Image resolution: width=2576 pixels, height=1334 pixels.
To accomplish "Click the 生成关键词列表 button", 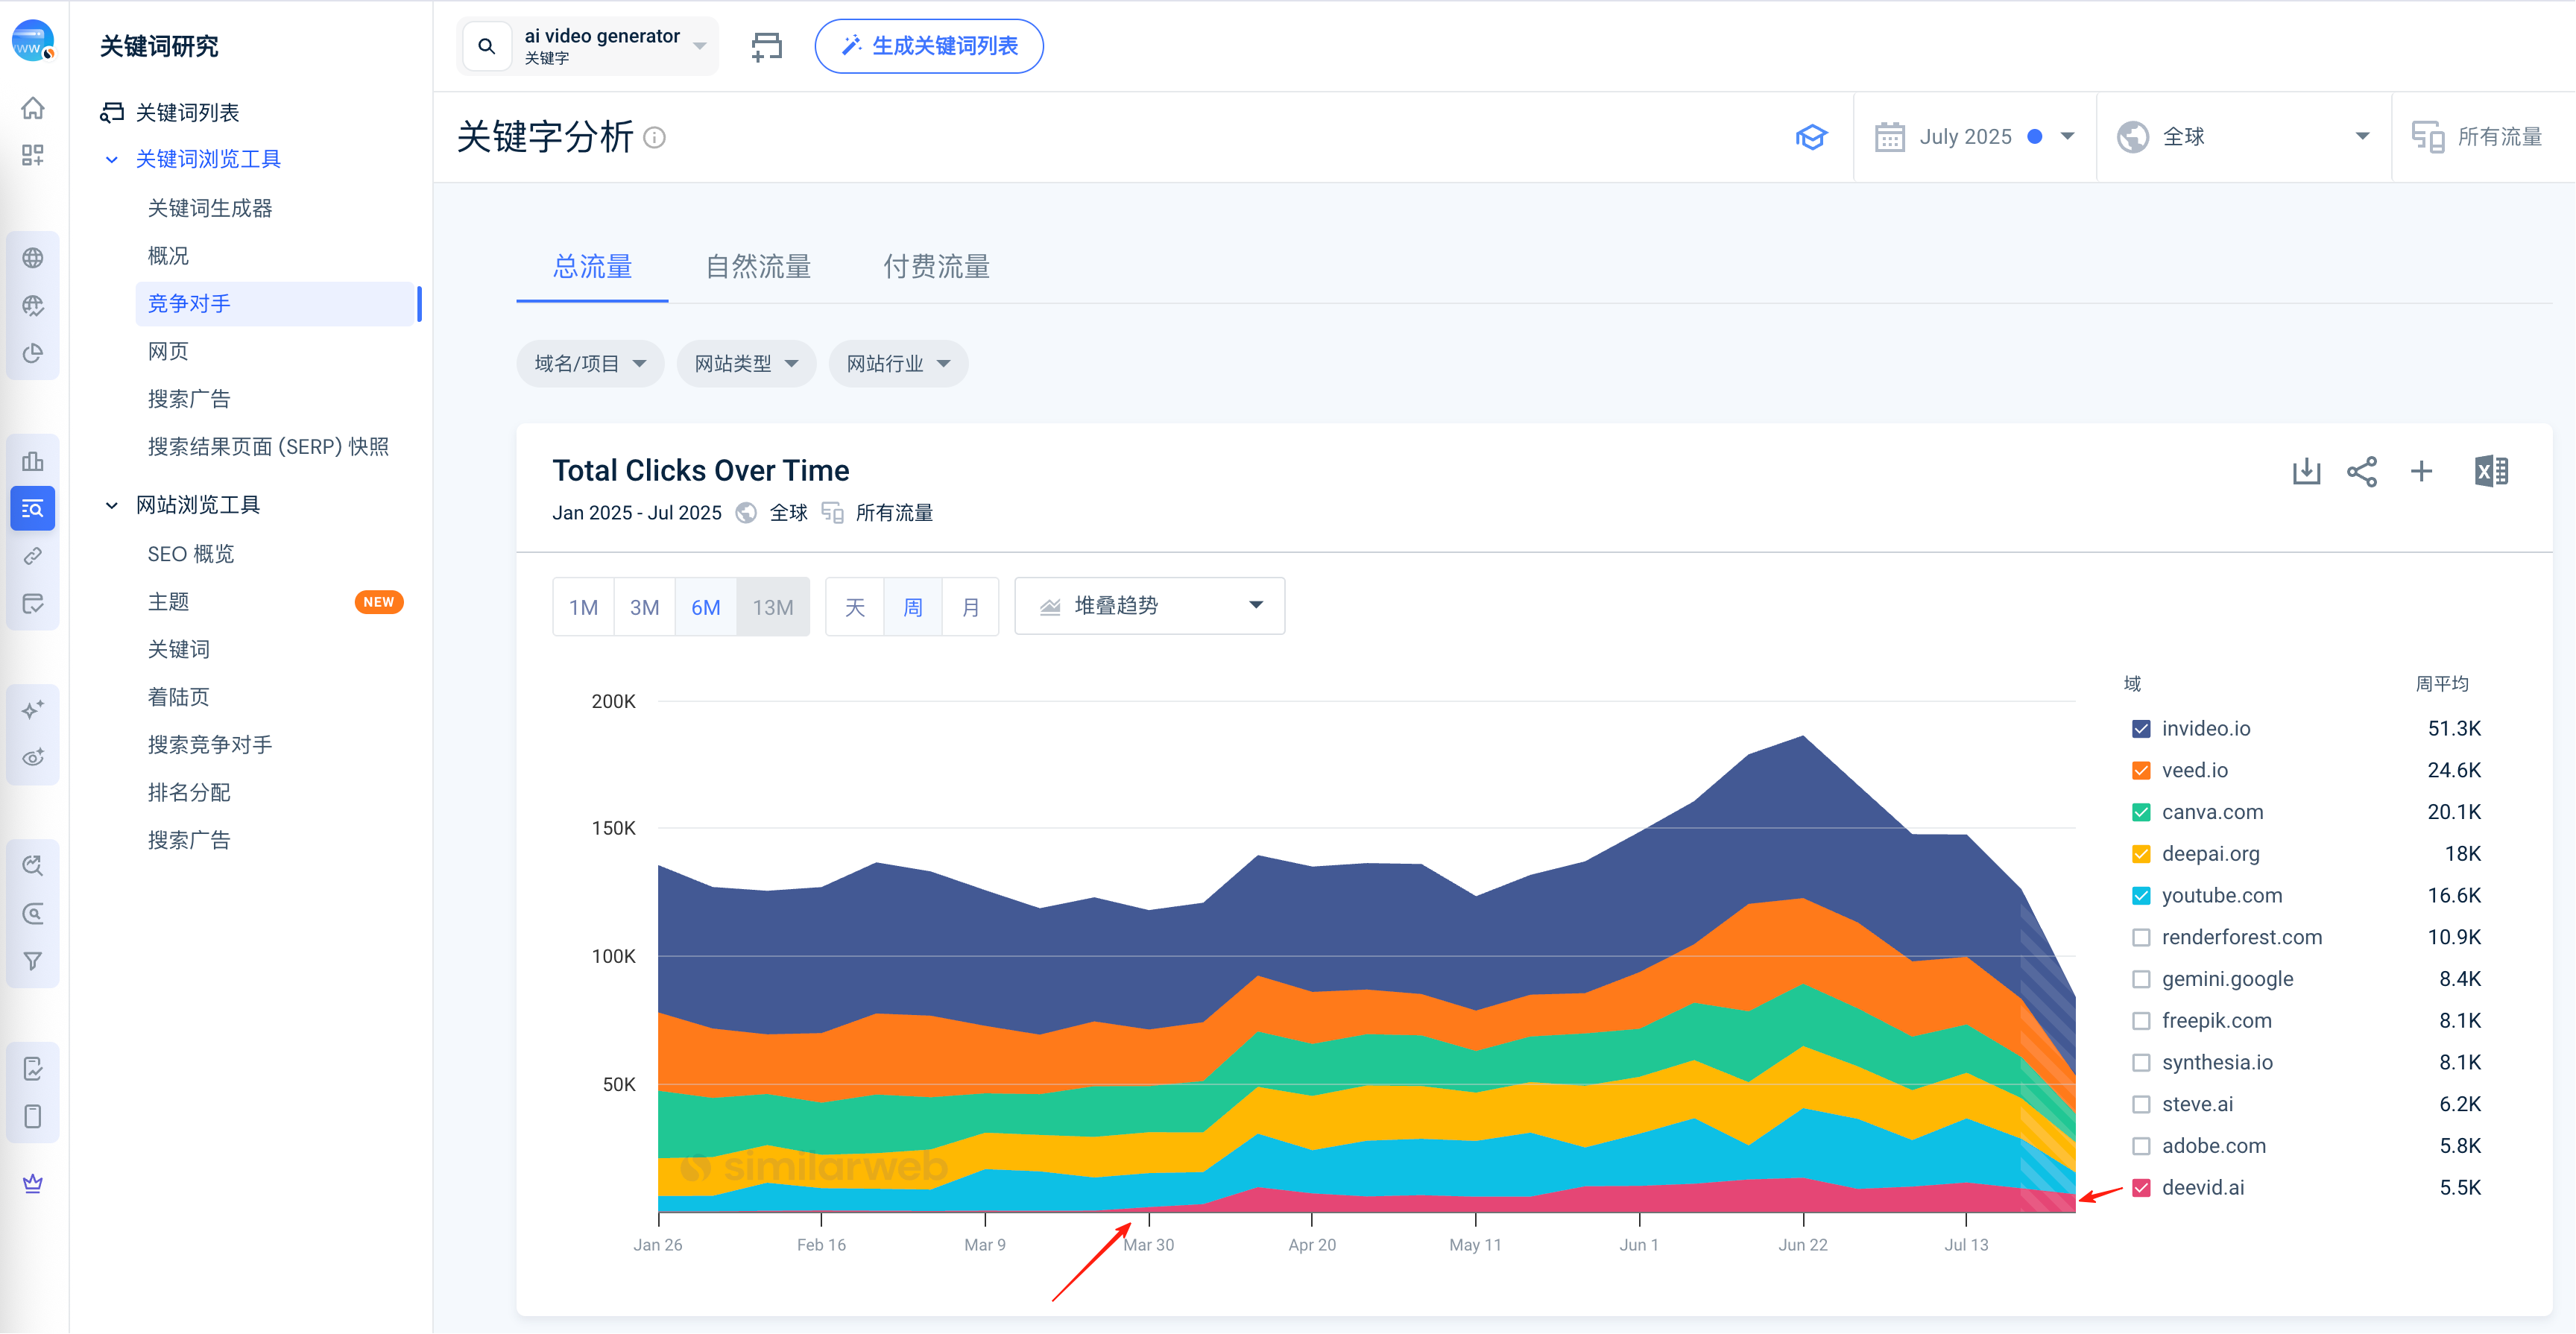I will click(929, 46).
